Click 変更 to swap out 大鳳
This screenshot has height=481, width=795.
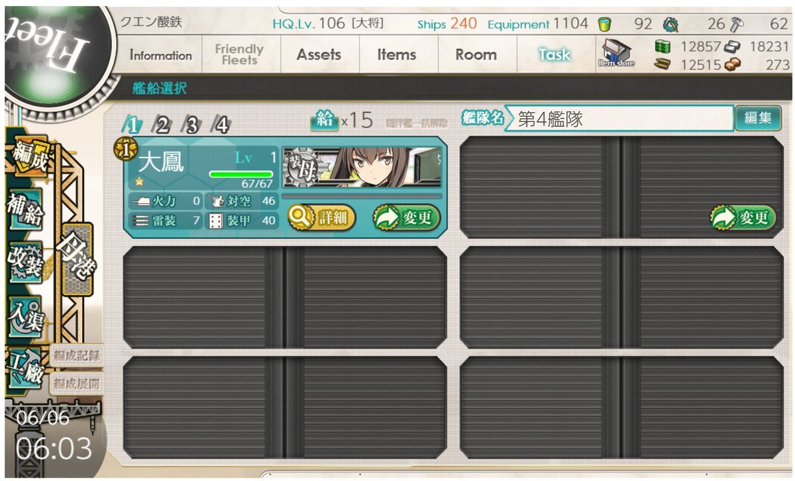point(407,217)
